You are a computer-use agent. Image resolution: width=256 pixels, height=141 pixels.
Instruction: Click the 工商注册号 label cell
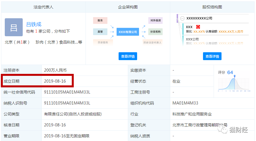(x=149, y=92)
